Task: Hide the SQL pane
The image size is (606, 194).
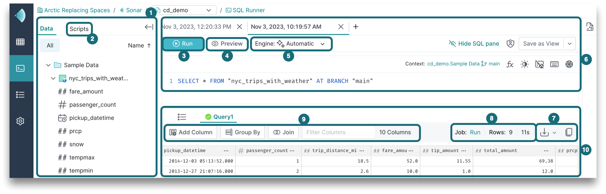Action: point(474,44)
